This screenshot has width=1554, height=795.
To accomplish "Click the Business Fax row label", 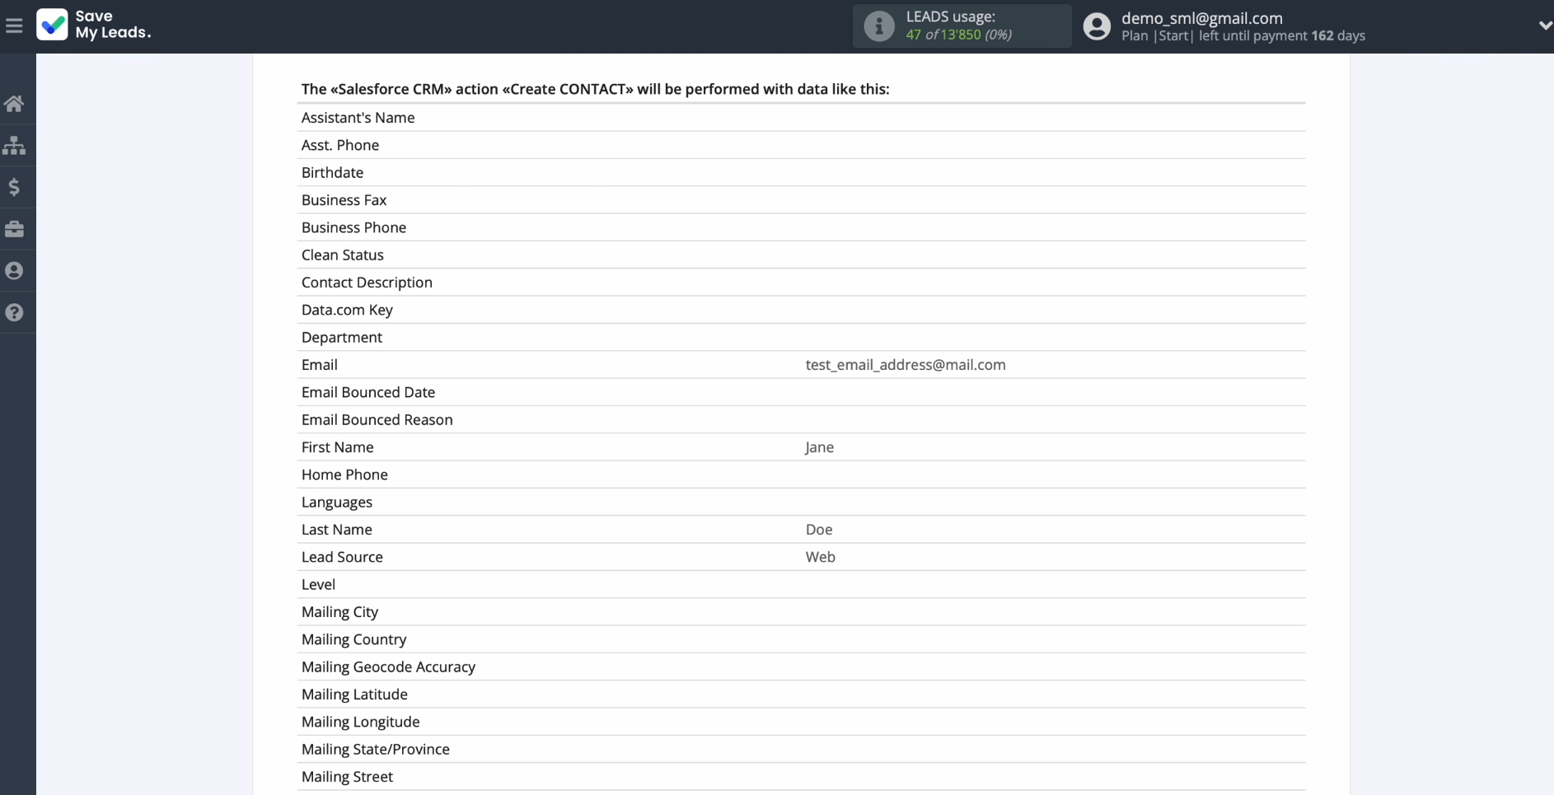I will [x=344, y=199].
